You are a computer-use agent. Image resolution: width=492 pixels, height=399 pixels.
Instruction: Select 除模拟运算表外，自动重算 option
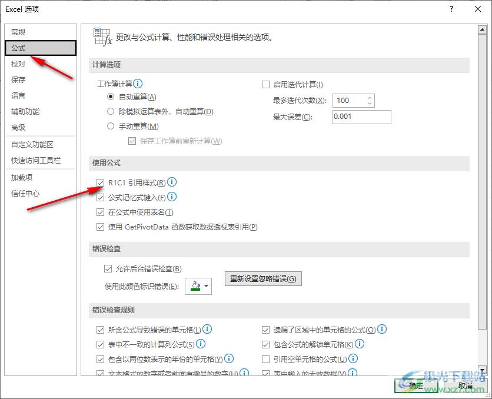click(x=111, y=111)
